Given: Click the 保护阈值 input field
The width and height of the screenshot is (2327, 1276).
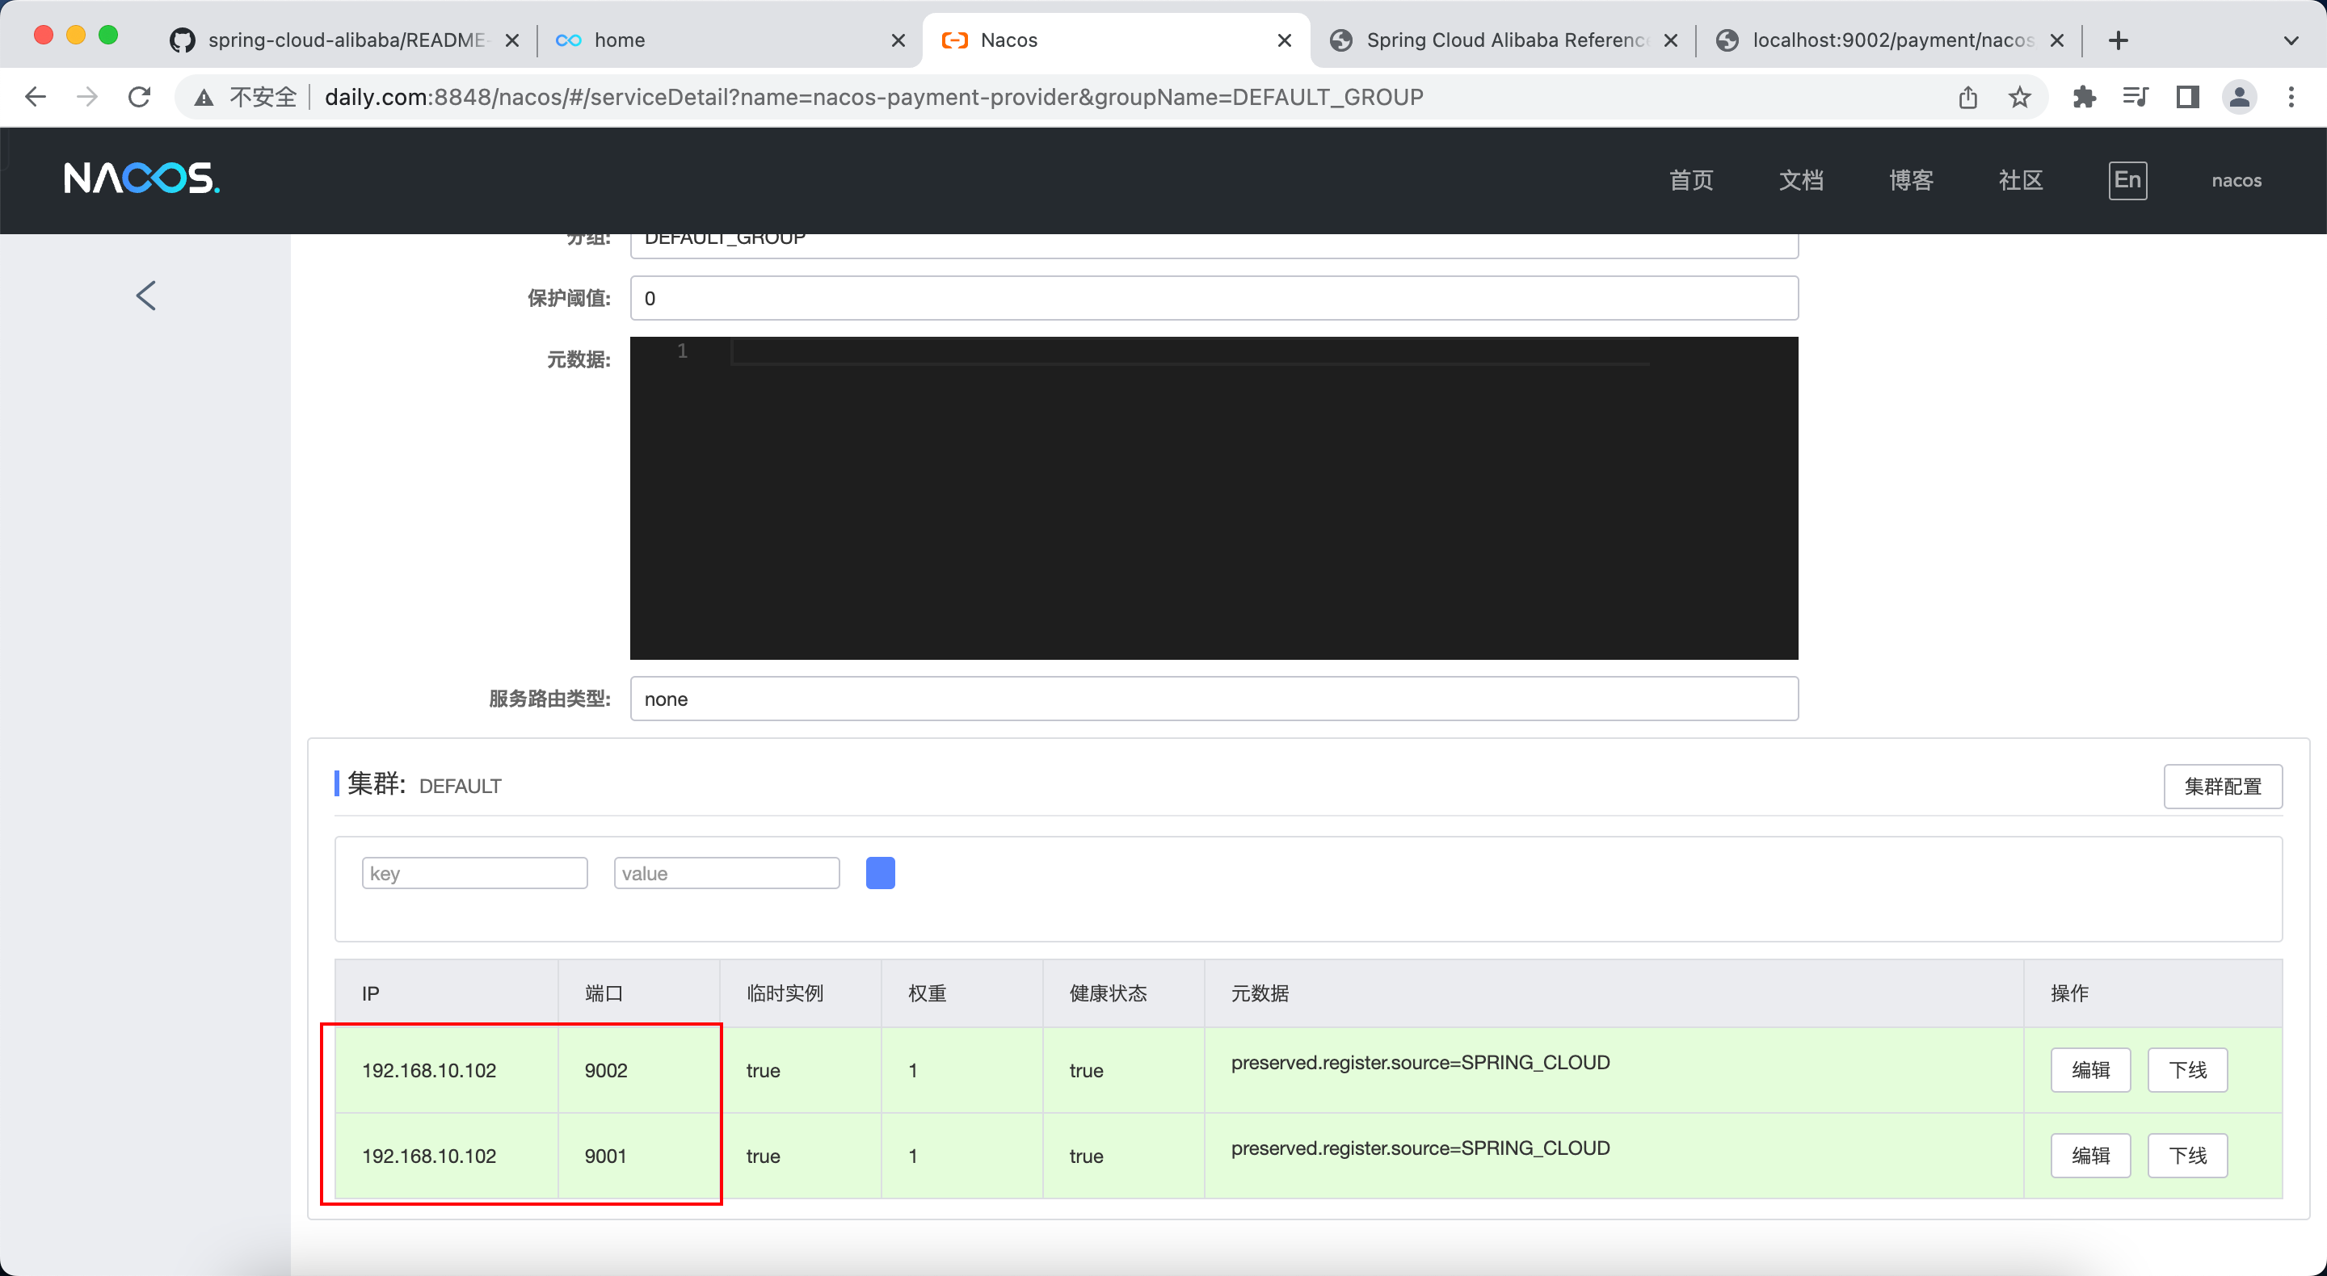Looking at the screenshot, I should (x=1213, y=298).
